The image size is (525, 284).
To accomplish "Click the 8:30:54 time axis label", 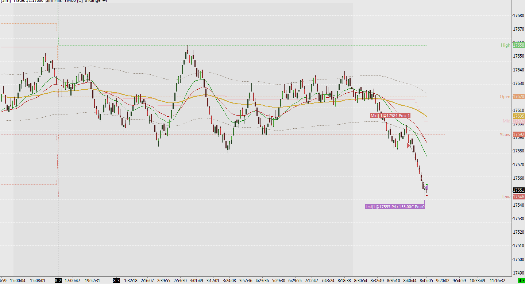I will click(x=360, y=281).
